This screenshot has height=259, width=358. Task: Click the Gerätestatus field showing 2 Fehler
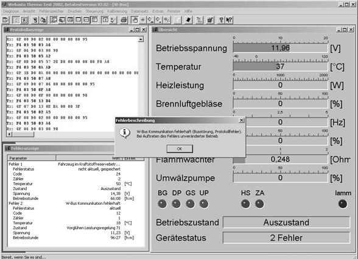(286, 238)
